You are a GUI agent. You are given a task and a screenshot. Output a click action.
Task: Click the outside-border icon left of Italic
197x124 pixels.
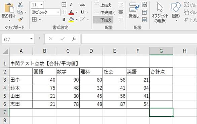[x=64, y=5]
